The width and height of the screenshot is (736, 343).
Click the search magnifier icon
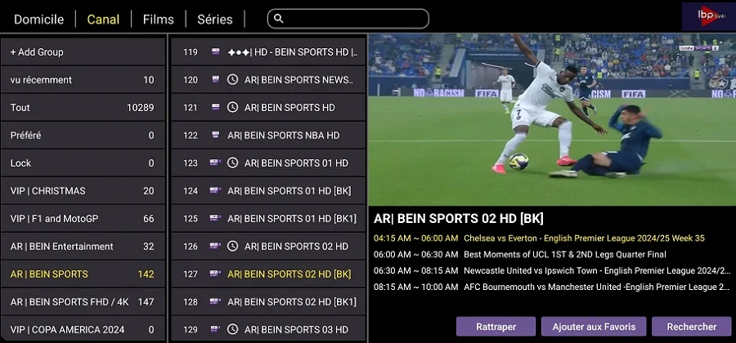tap(279, 19)
